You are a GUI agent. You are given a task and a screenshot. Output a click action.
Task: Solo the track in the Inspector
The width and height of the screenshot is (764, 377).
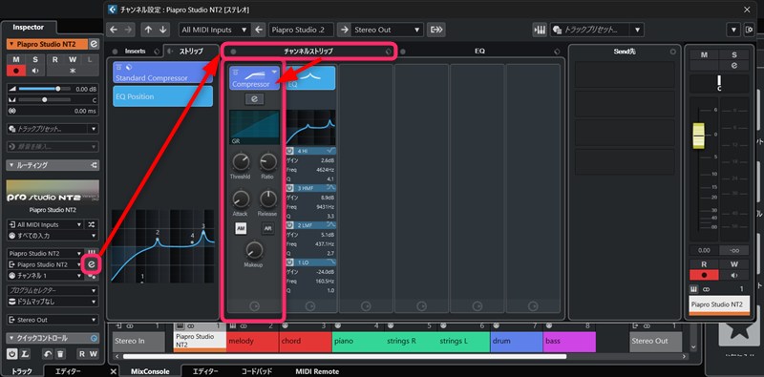coord(35,59)
